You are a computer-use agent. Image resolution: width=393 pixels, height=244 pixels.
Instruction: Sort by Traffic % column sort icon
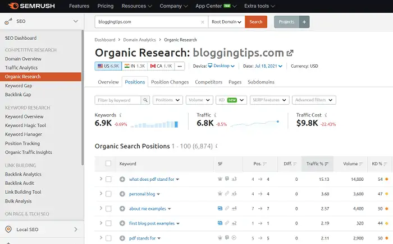(x=326, y=164)
